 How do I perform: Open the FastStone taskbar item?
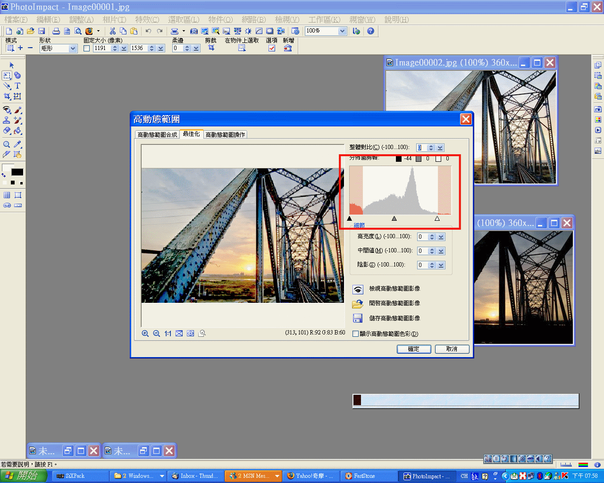(x=369, y=476)
